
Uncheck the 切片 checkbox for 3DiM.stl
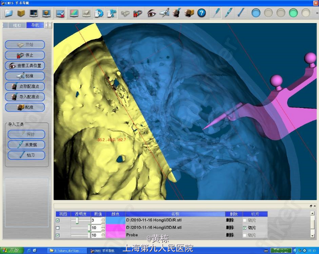coord(244,228)
